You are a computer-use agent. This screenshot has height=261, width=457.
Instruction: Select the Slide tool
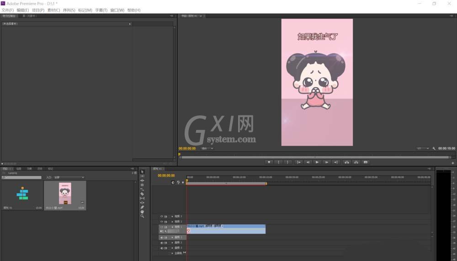[x=142, y=203]
